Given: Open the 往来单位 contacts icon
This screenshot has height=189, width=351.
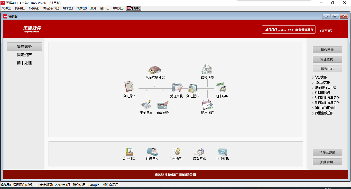Looking at the screenshot, I should pyautogui.click(x=152, y=152).
